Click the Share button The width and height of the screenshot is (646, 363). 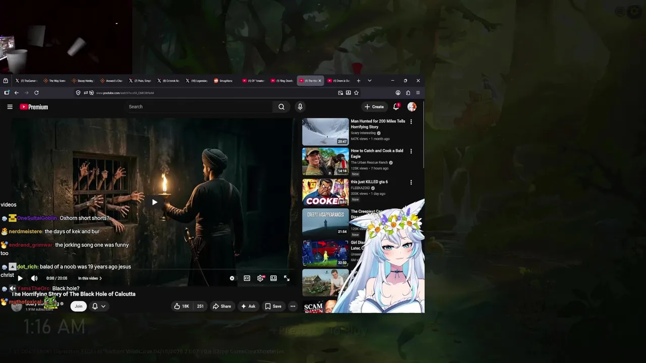[x=222, y=306]
